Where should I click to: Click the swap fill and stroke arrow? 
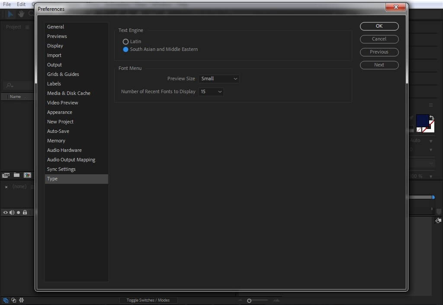pos(431,117)
